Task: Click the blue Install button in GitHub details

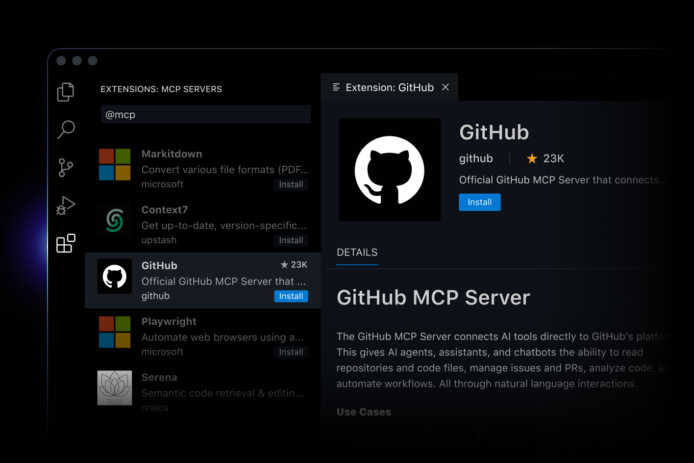Action: (480, 202)
